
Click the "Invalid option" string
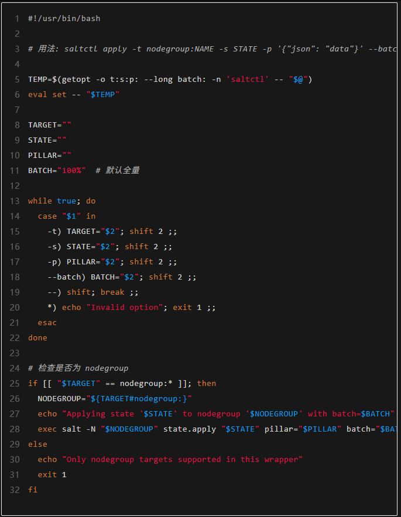(x=124, y=308)
